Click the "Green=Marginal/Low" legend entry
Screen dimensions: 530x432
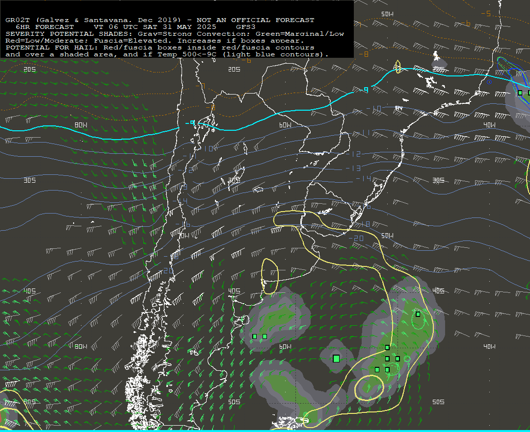pyautogui.click(x=300, y=34)
